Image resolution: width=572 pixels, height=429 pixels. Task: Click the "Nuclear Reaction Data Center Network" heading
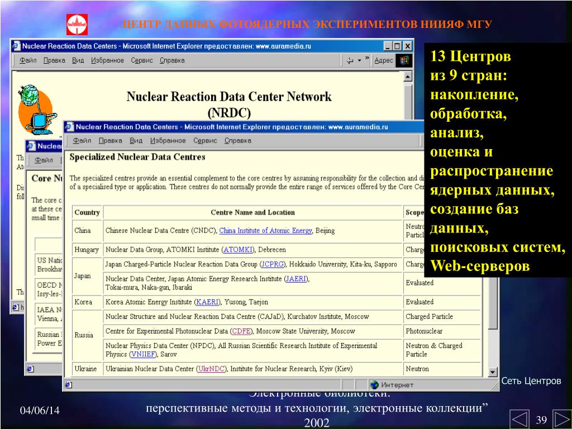pyautogui.click(x=228, y=97)
